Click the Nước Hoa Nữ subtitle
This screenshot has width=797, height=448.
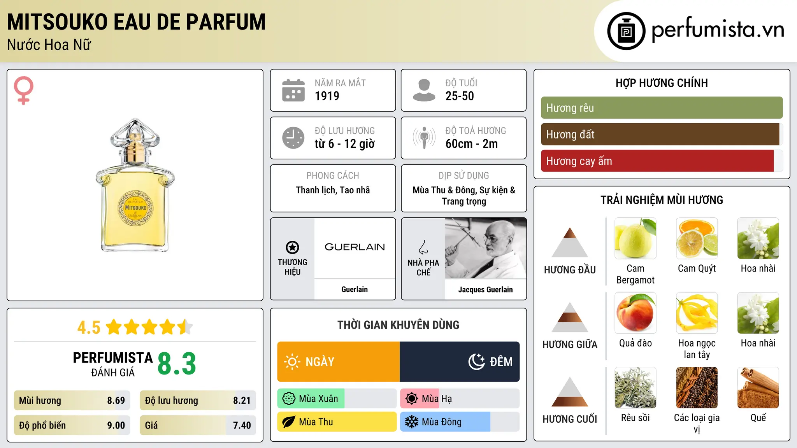point(49,45)
